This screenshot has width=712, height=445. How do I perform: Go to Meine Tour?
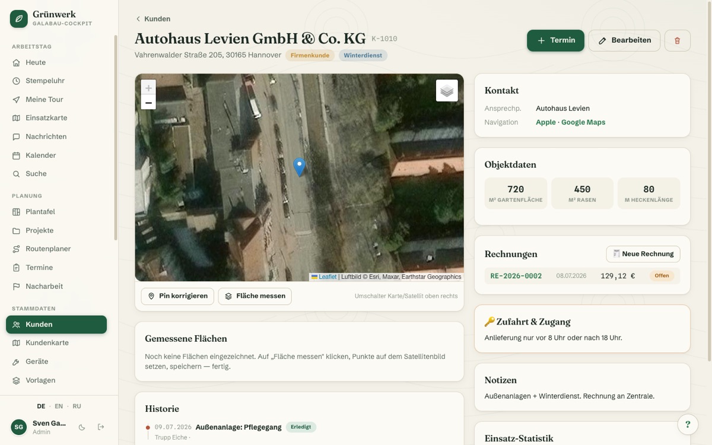pyautogui.click(x=56, y=100)
